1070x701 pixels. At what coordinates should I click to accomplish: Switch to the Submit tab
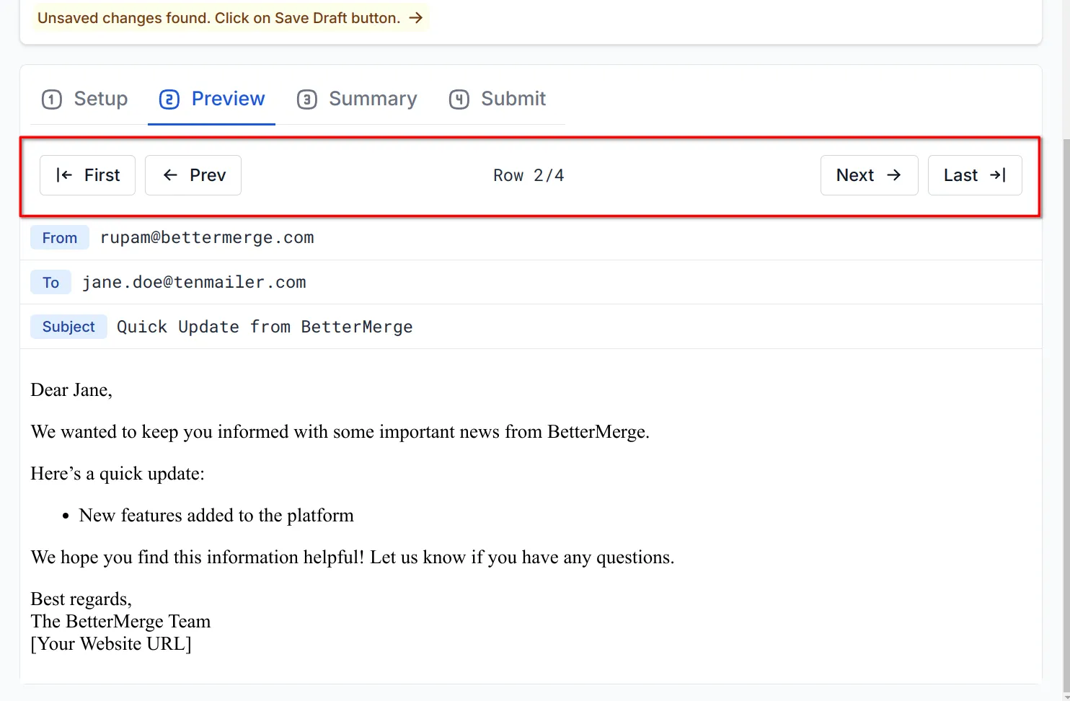point(513,99)
